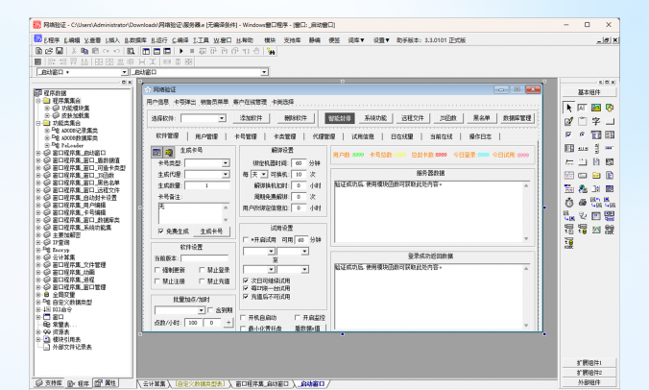Open the T.工具 menu
This screenshot has width=649, height=390.
[201, 40]
